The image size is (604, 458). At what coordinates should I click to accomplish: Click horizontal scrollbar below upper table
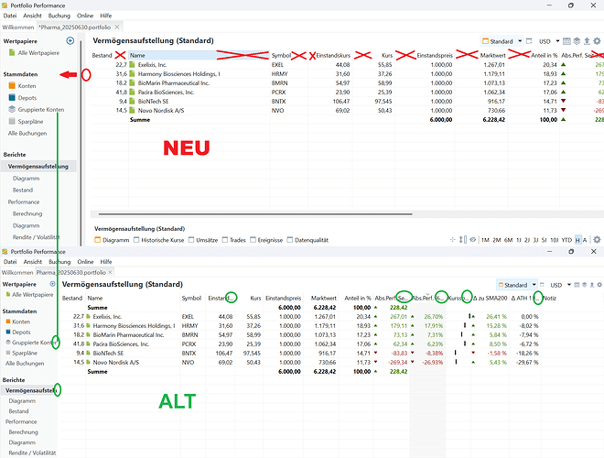[255, 213]
